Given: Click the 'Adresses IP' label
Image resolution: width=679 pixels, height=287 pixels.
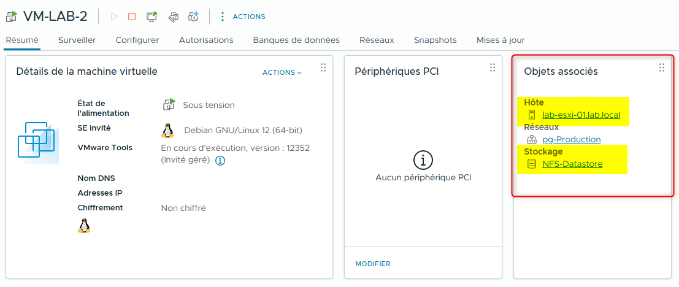Looking at the screenshot, I should (99, 193).
